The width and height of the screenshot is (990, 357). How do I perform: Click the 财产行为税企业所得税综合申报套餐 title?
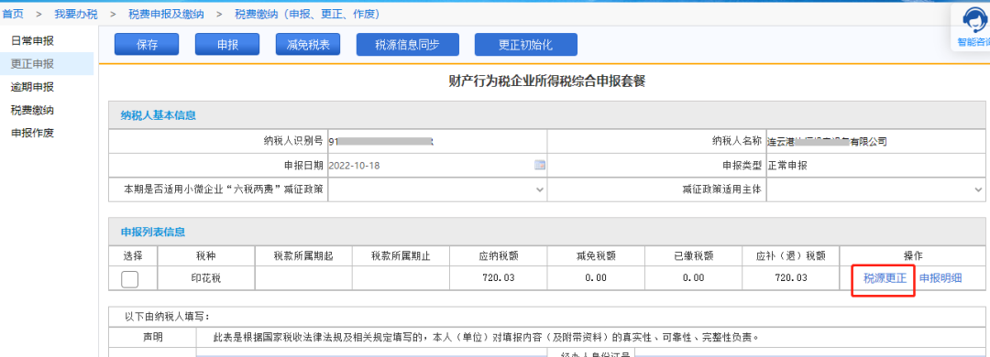tap(546, 81)
